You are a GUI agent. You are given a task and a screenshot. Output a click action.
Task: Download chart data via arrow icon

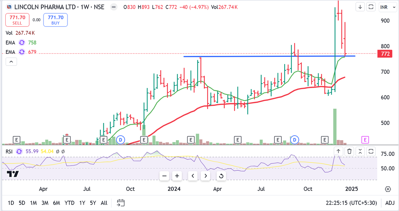coord(360,7)
